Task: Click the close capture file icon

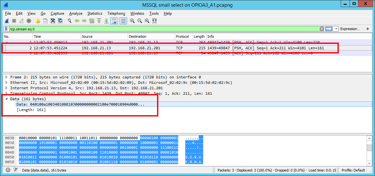Action: 53,21
